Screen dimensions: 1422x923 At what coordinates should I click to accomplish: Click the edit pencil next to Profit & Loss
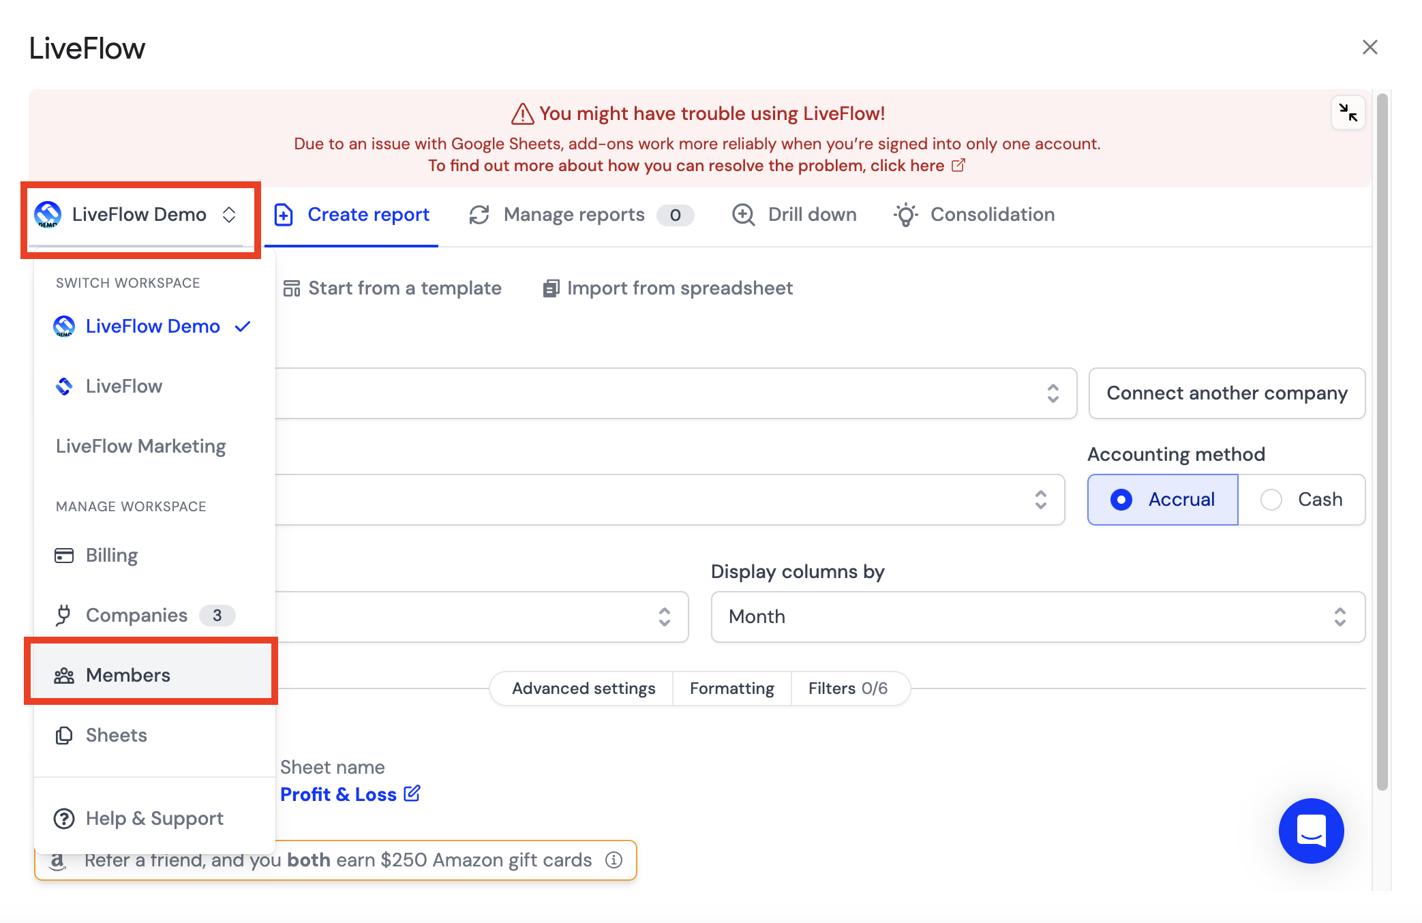pyautogui.click(x=412, y=793)
